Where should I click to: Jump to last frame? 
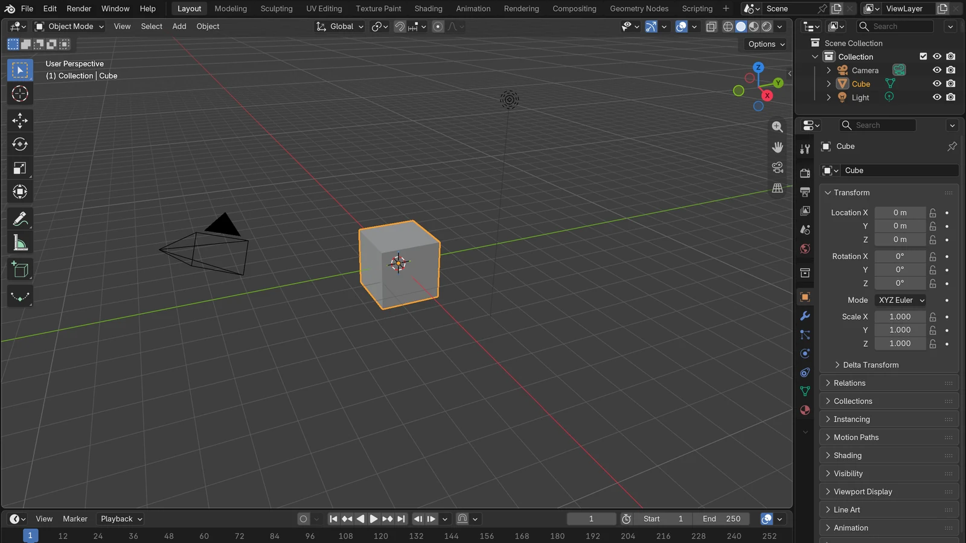point(401,519)
